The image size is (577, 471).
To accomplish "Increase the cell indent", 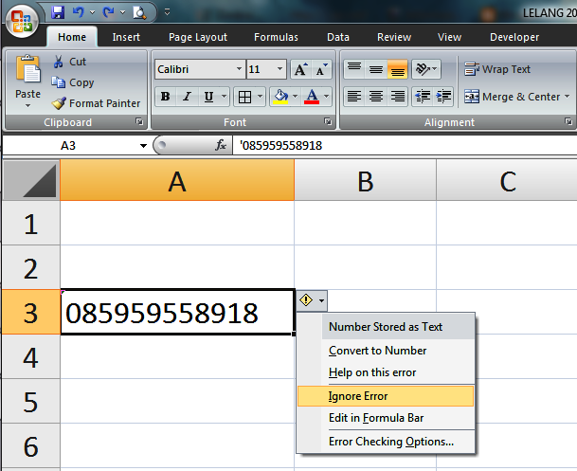I will [443, 97].
